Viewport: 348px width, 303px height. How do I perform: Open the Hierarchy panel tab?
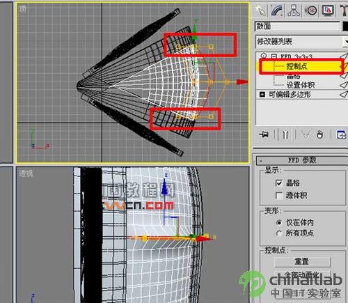click(294, 10)
